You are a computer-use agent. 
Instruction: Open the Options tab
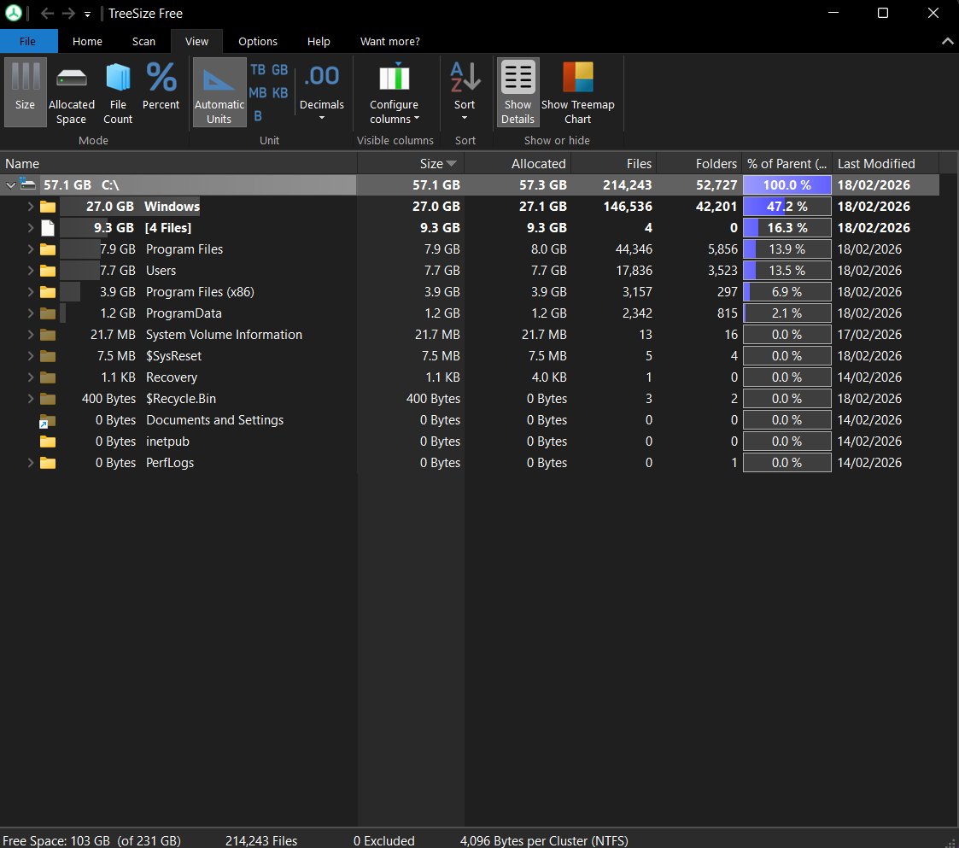(x=258, y=41)
